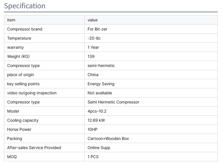Select the "Cartoon+Wooden Box" packing value
This screenshot has width=222, height=165.
coord(108,138)
